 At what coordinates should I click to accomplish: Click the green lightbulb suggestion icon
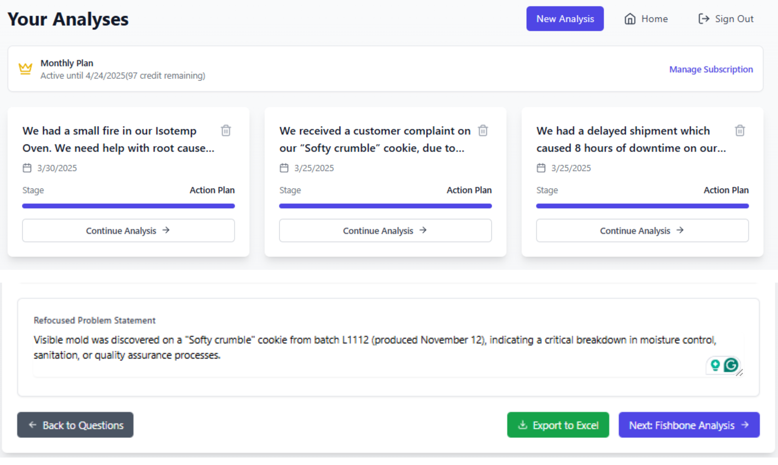pos(715,365)
